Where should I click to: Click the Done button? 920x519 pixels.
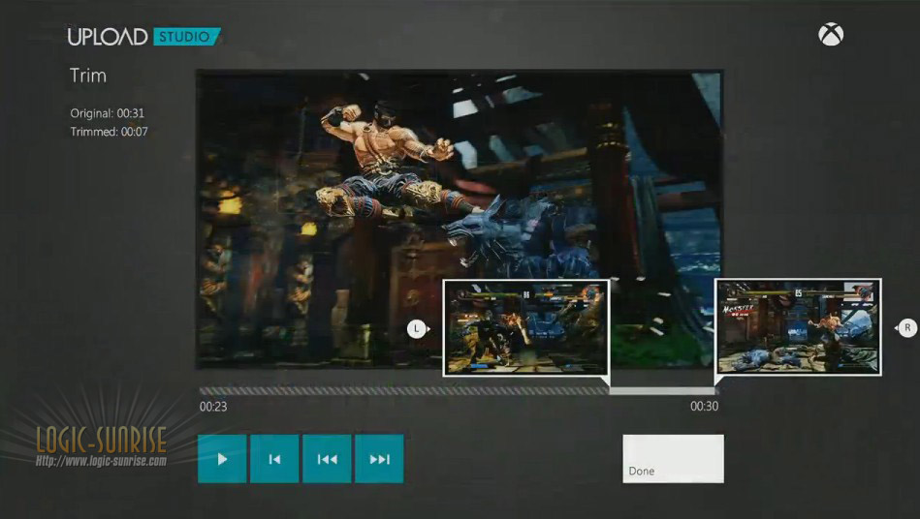pos(673,459)
